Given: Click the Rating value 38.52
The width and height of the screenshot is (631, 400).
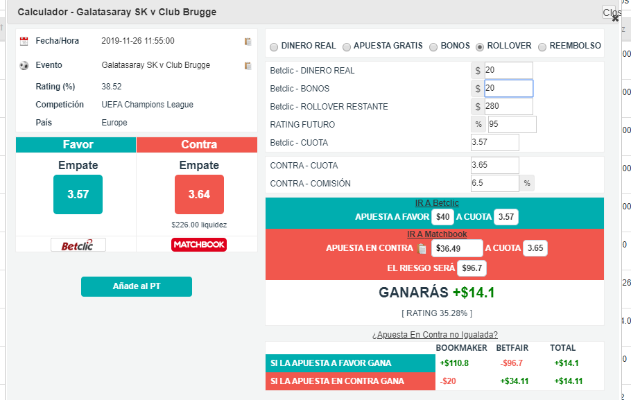Looking at the screenshot, I should pos(112,87).
